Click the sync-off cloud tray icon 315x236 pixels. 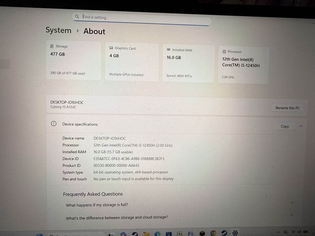(286, 232)
